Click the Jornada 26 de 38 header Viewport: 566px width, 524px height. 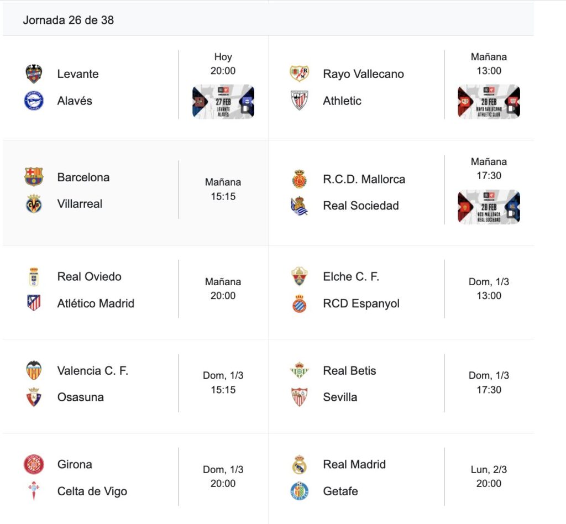69,20
